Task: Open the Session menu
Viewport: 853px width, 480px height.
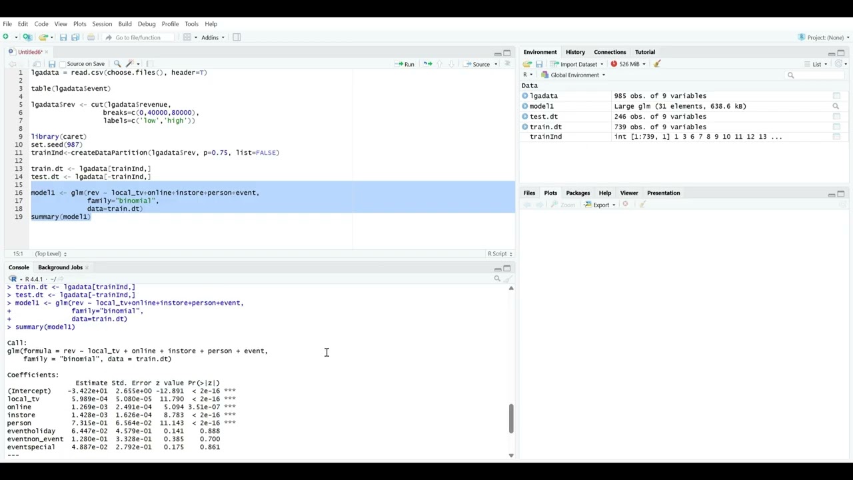Action: [102, 24]
